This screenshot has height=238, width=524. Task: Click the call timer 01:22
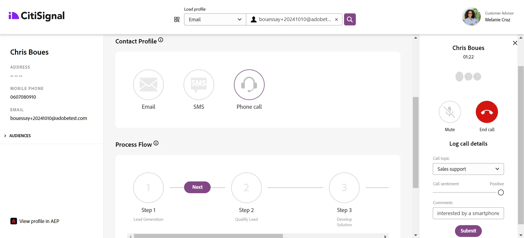click(468, 57)
